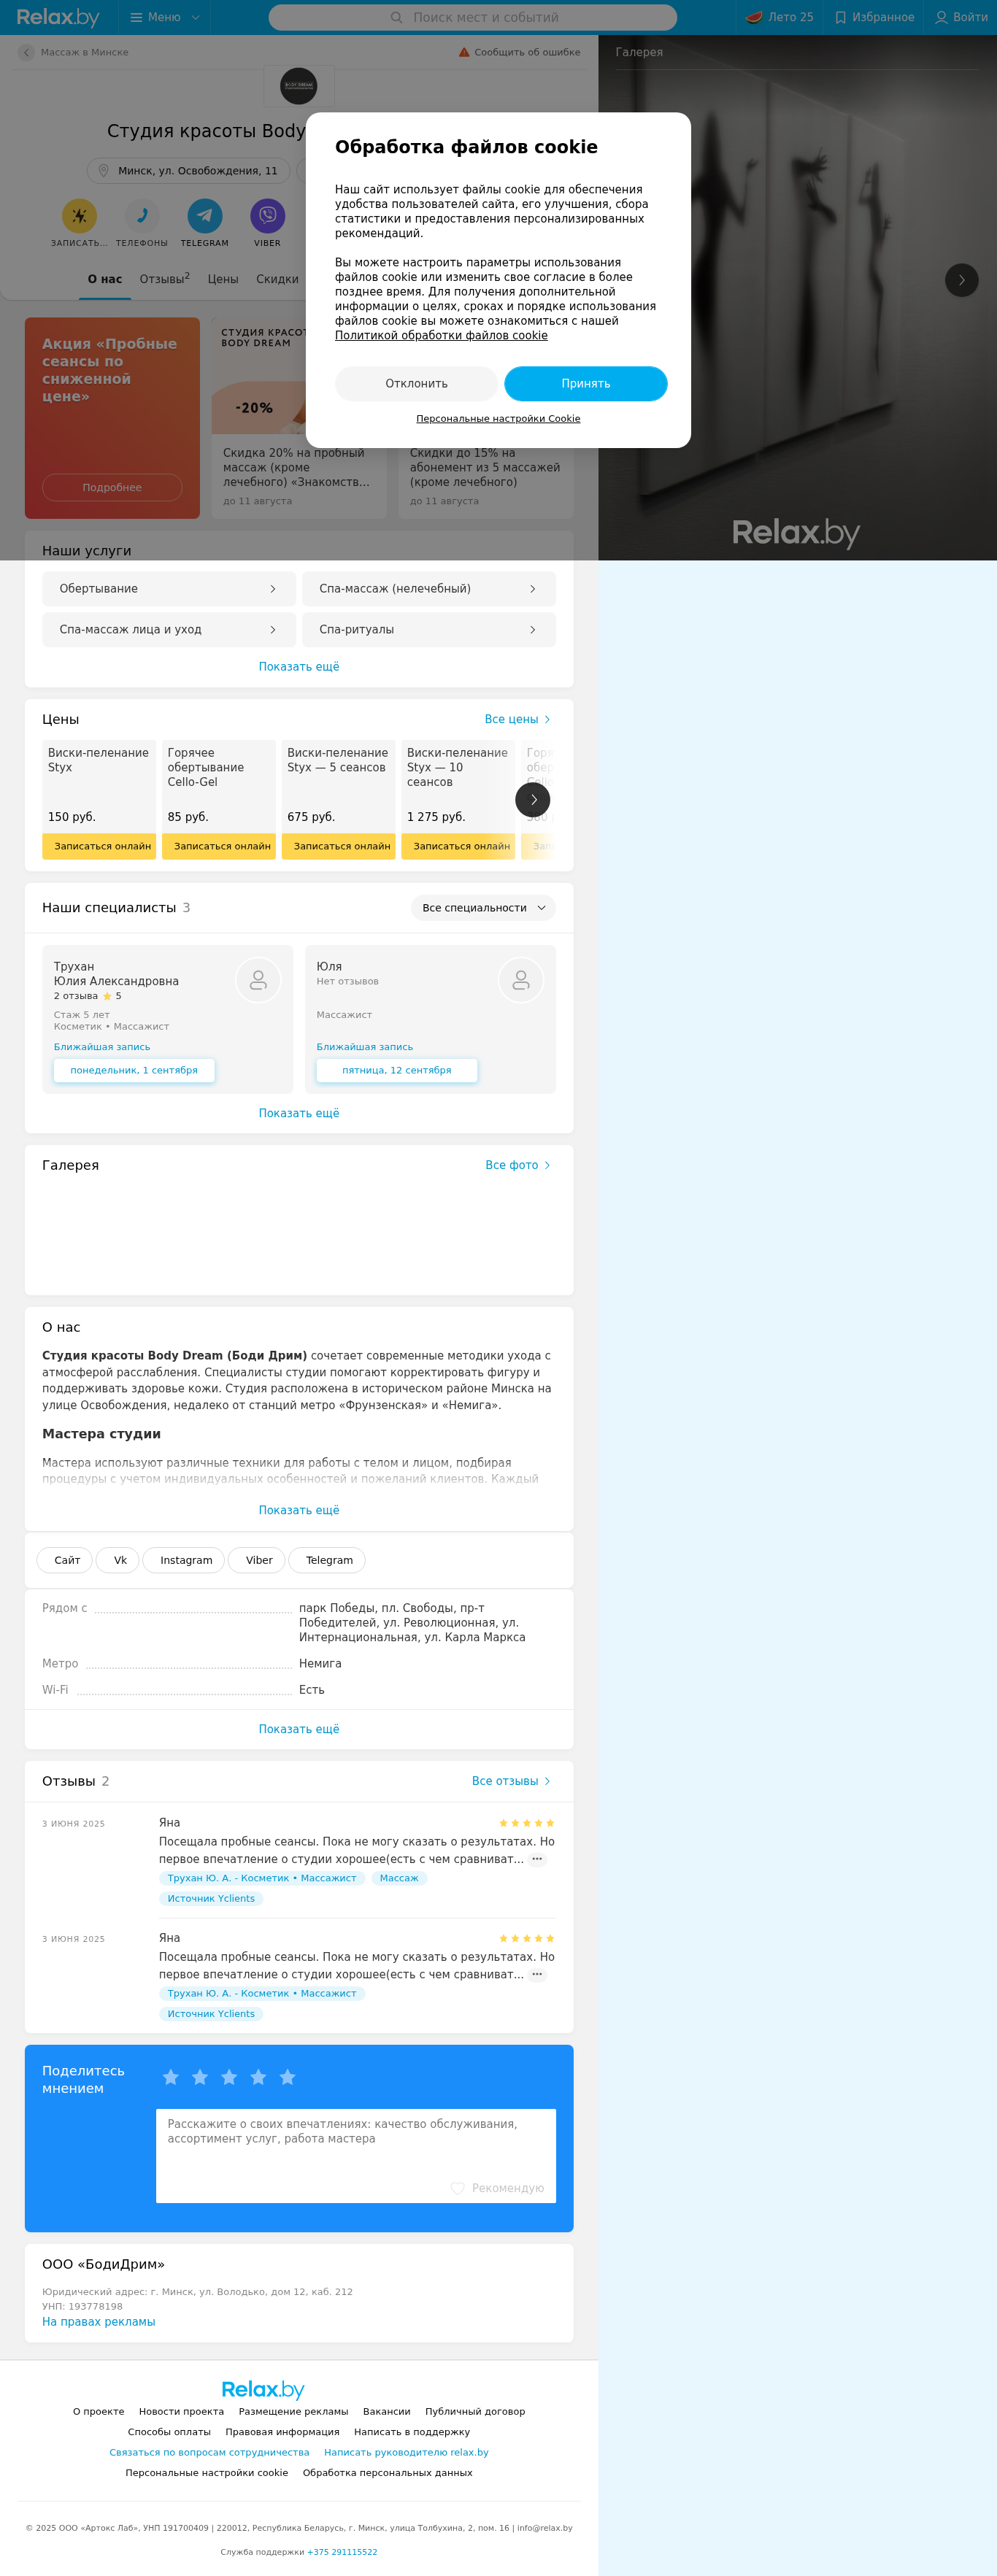The image size is (997, 2576).
Task: Click Трухан Юлия Александровна avatar icon
Action: click(x=258, y=980)
